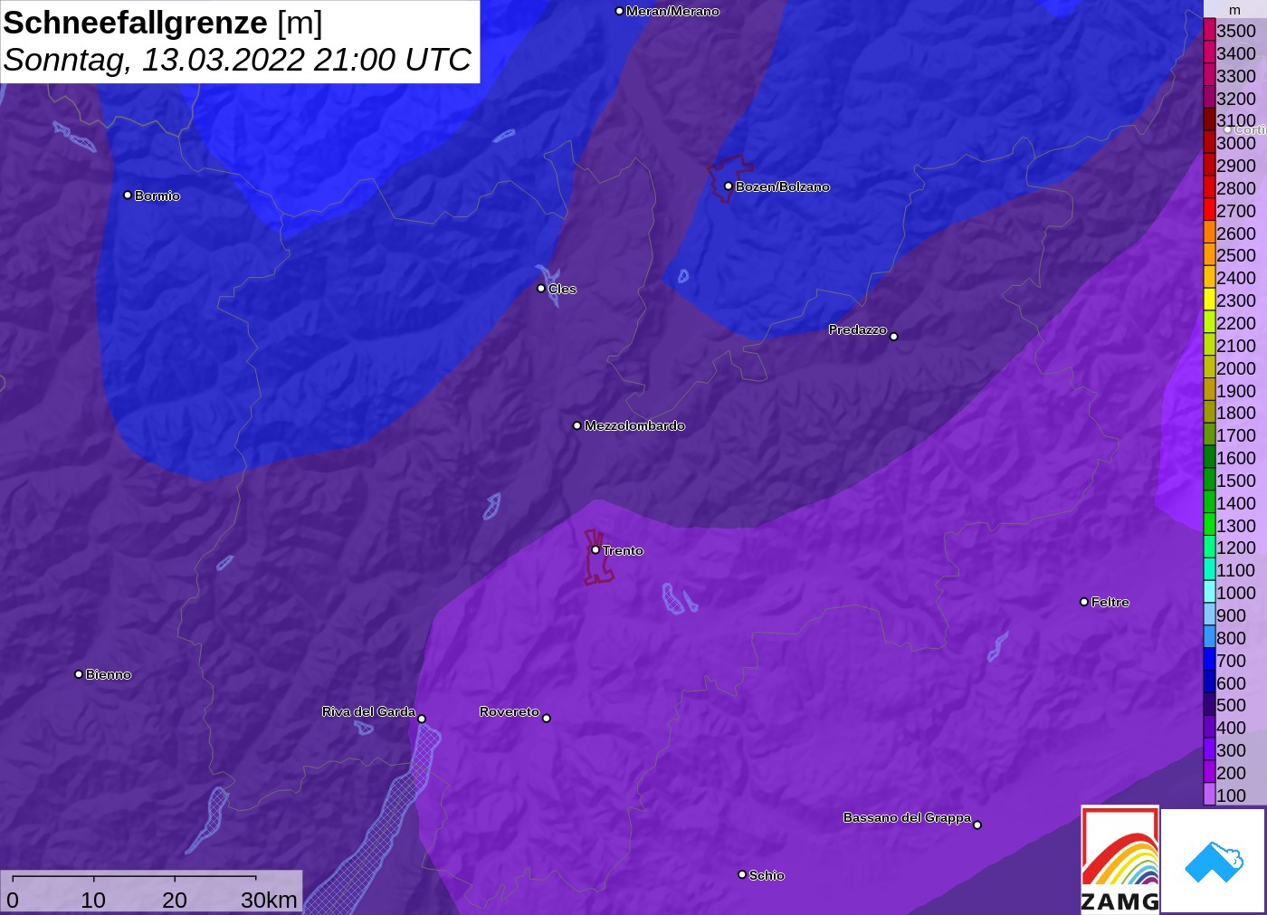Select the Schio city marker dot
The width and height of the screenshot is (1267, 915).
[742, 874]
